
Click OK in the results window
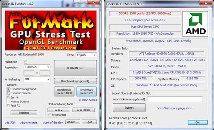tap(198, 122)
